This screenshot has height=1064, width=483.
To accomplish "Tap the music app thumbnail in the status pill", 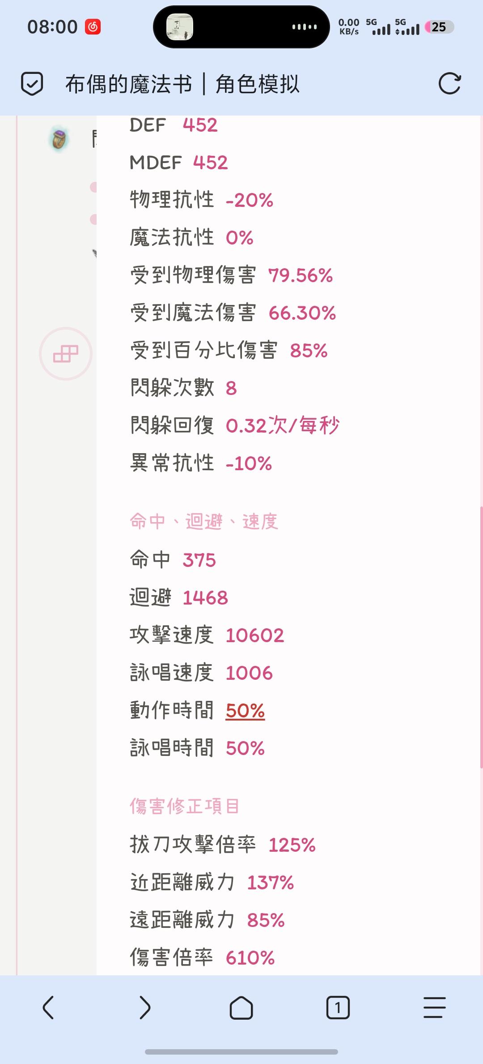I will click(x=180, y=27).
